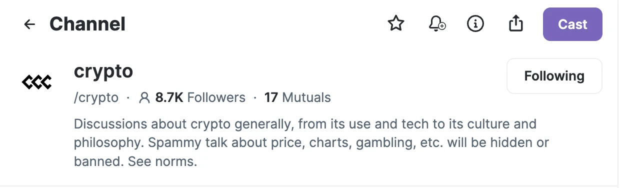Click the 'Discussions about crypto generally' description line
Image resolution: width=621 pixels, height=188 pixels.
305,124
